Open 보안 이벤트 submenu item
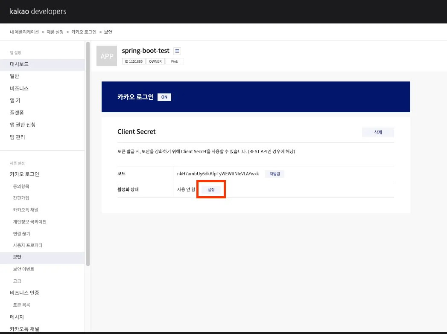The image size is (447, 334). coord(23,269)
